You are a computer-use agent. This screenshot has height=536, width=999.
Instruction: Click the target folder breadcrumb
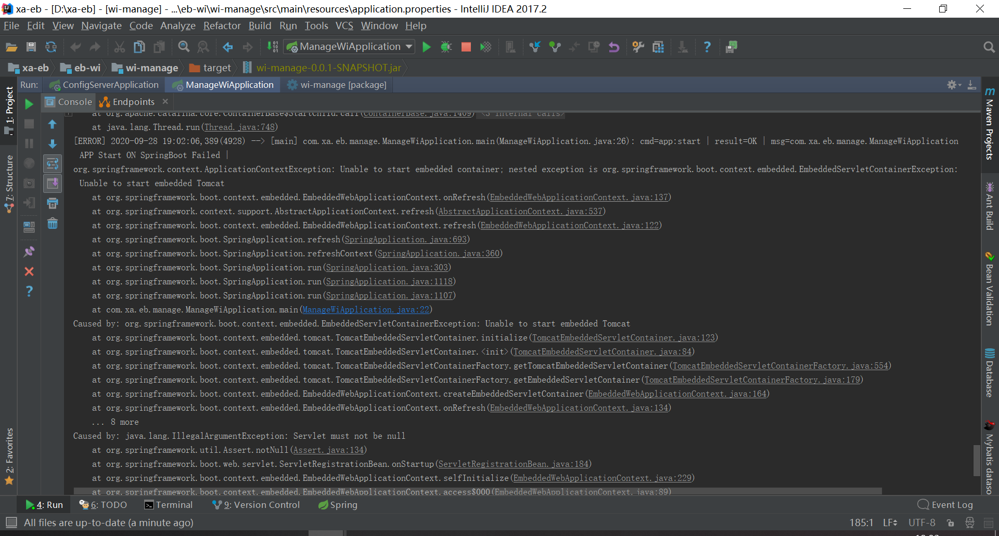coord(210,68)
